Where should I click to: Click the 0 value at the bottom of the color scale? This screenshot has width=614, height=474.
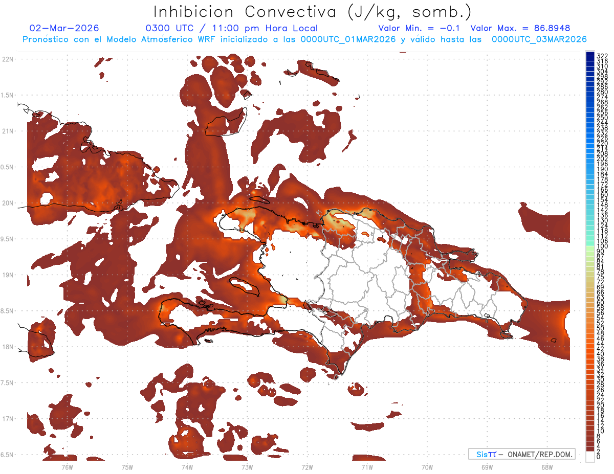point(599,456)
